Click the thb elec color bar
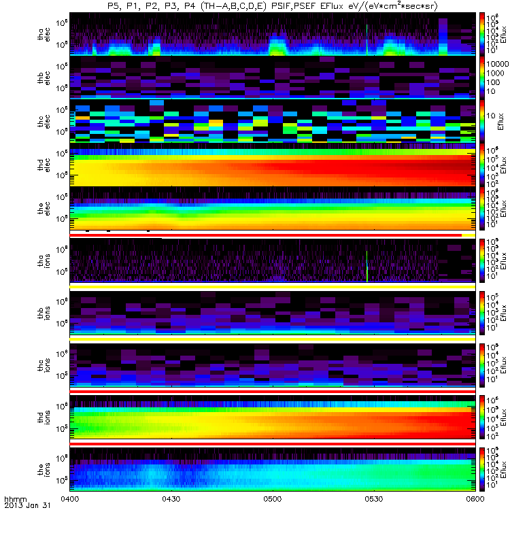510x544 pixels. [x=482, y=78]
